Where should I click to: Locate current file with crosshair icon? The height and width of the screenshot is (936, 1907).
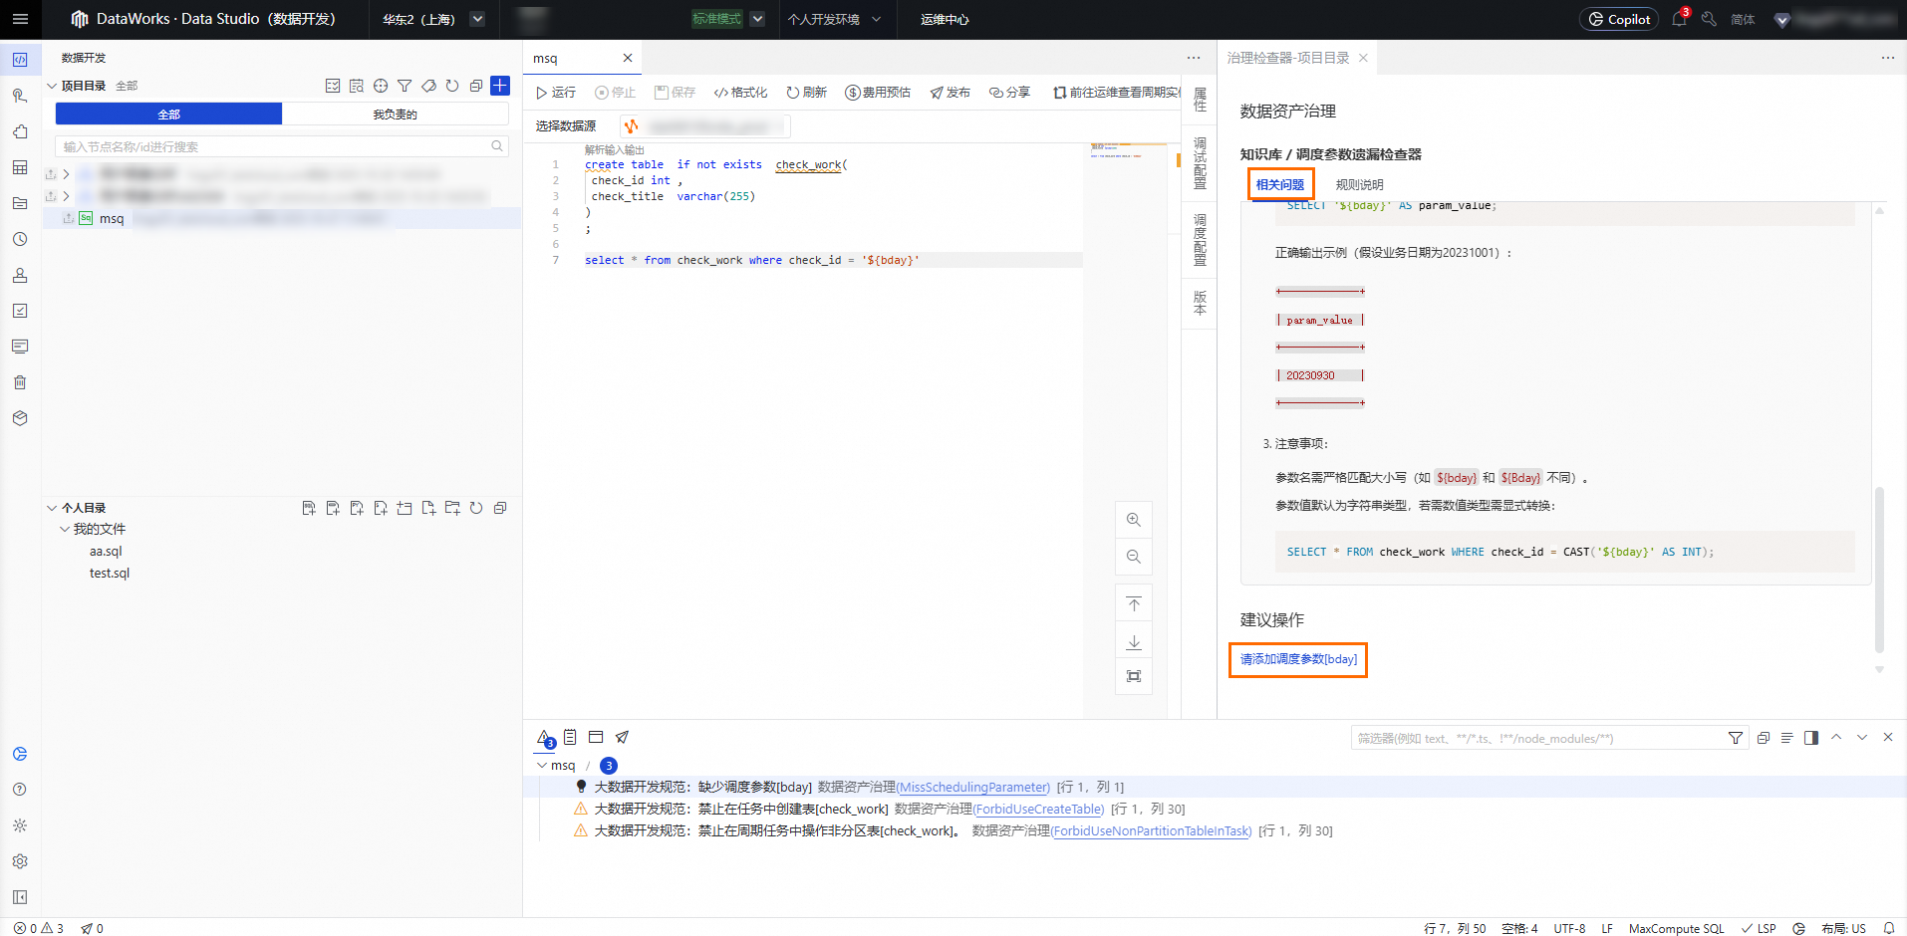coord(381,86)
